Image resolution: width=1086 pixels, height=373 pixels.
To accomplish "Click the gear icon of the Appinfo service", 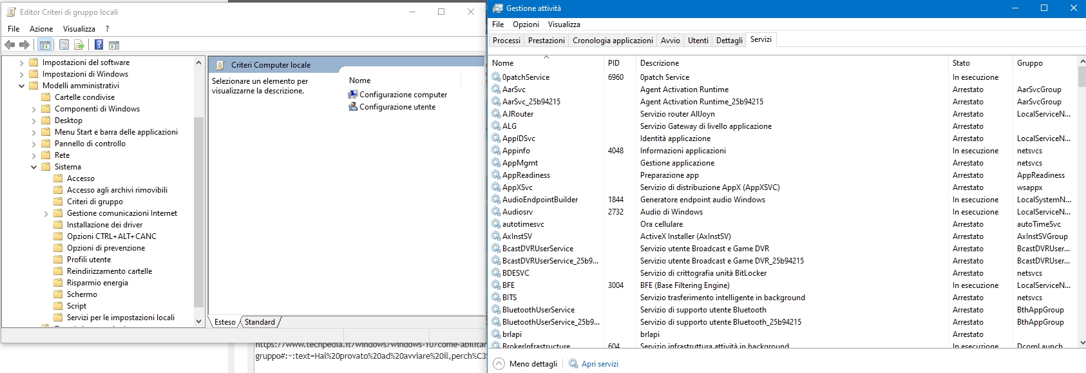I will [x=496, y=151].
